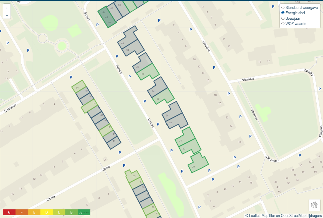Click the zoom out minus button

[7, 15]
